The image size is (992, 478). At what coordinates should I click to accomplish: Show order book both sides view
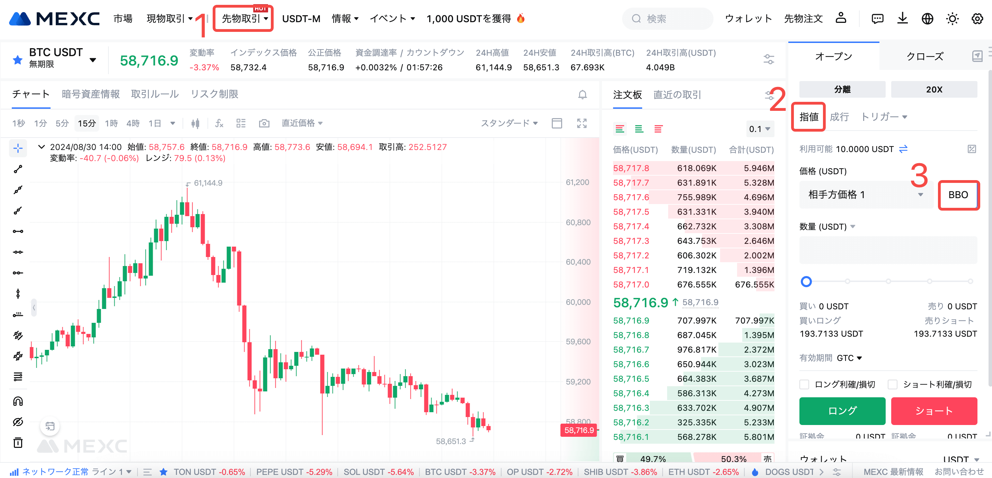pos(620,129)
